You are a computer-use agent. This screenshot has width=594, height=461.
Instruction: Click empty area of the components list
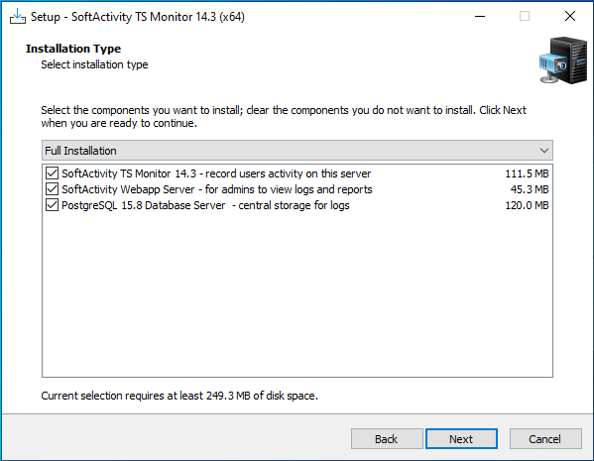point(297,295)
